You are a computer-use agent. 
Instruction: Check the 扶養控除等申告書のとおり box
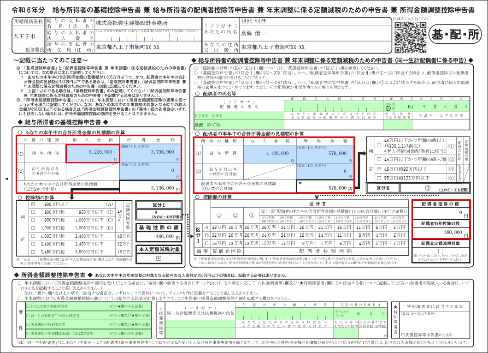tap(403, 335)
